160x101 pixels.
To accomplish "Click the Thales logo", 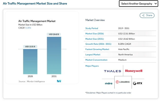I will pos(112,71).
